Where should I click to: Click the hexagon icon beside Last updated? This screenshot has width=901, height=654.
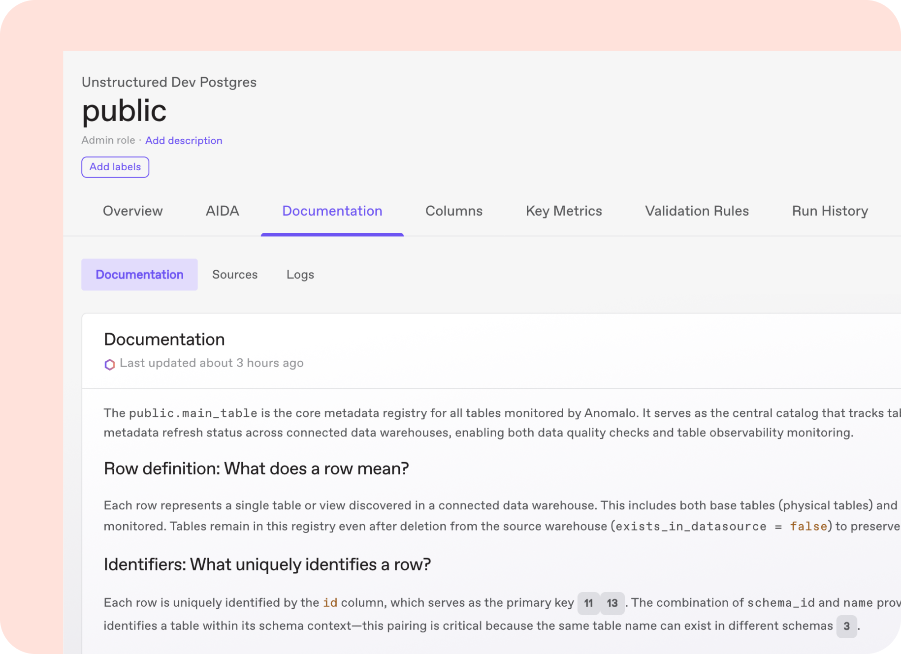[109, 364]
